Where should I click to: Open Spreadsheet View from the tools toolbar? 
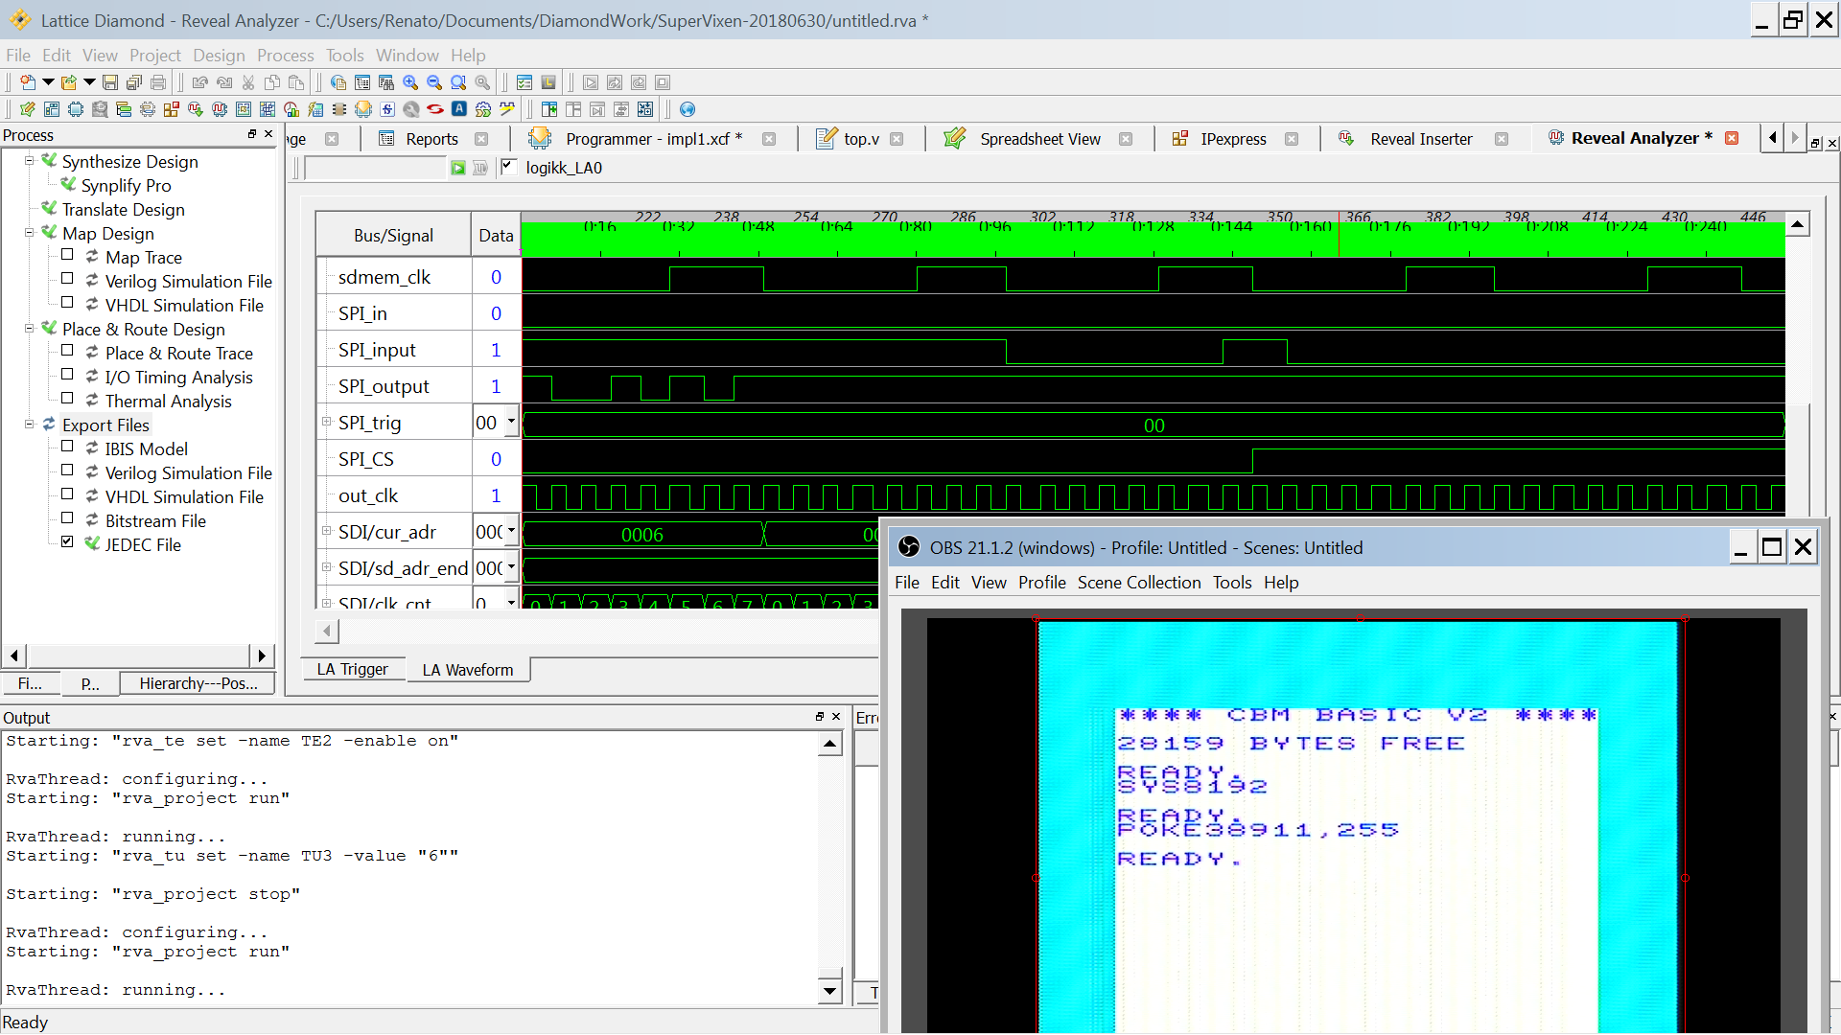pos(27,109)
